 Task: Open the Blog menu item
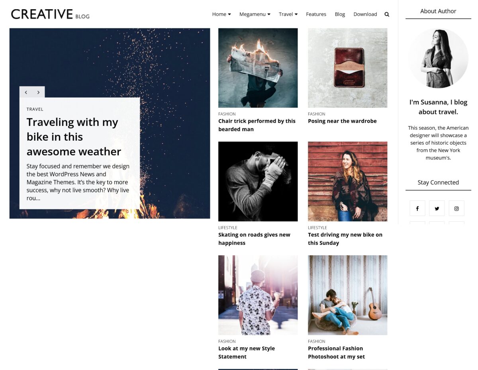tap(340, 14)
